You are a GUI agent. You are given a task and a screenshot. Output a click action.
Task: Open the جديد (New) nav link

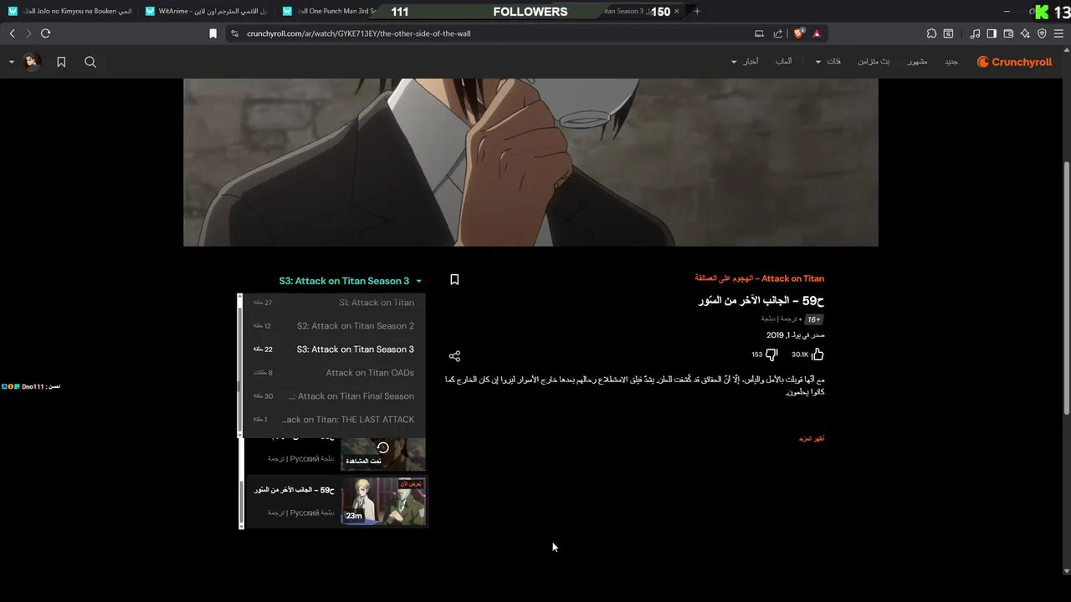tap(951, 62)
